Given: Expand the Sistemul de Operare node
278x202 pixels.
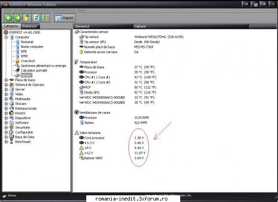Looking at the screenshot, I should click(x=6, y=85).
